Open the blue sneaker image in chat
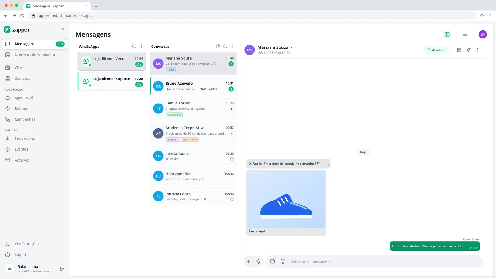The image size is (496, 279). coord(286,199)
